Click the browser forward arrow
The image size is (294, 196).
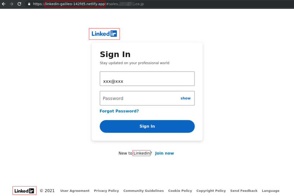tap(11, 4)
